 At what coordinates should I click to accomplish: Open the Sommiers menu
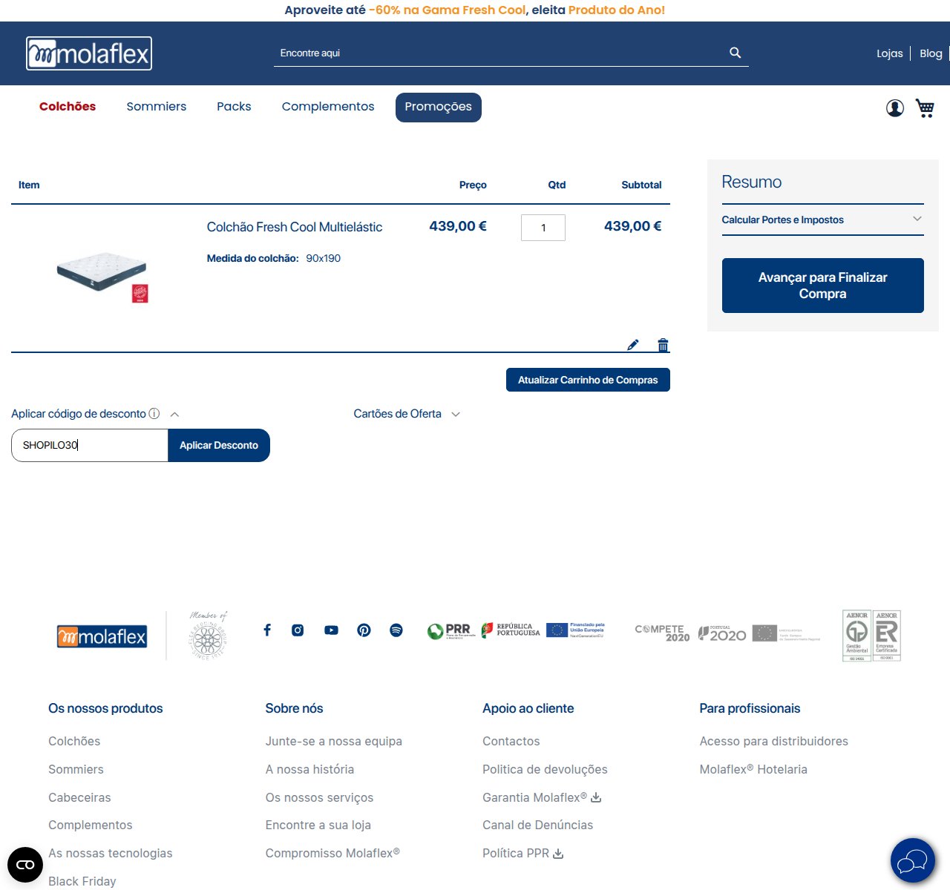[x=157, y=107]
